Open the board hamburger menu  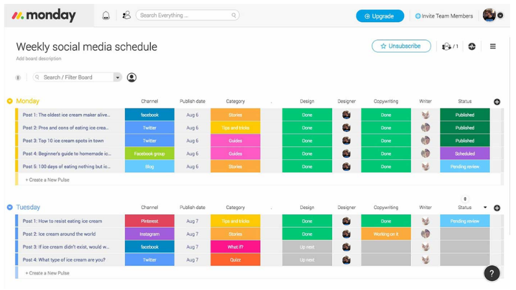[x=493, y=47]
